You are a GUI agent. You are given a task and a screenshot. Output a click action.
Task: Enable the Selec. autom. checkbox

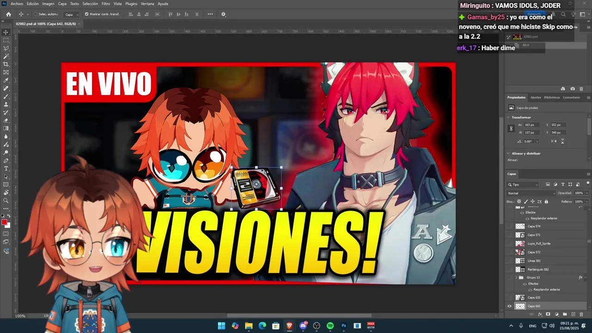click(x=36, y=14)
